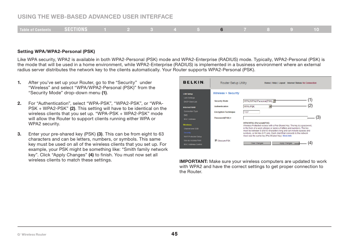Select Security in Wireless sidebar
This screenshot has width=349, height=244.
(187, 133)
